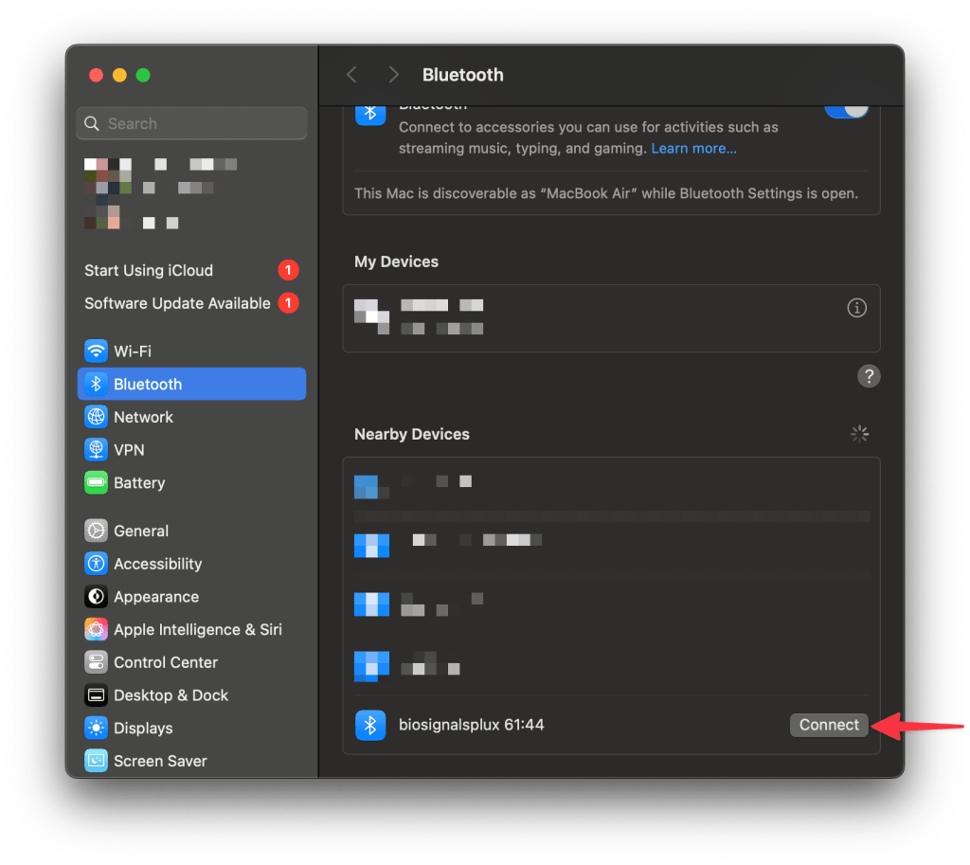
Task: Click the General gear icon
Action: [96, 531]
